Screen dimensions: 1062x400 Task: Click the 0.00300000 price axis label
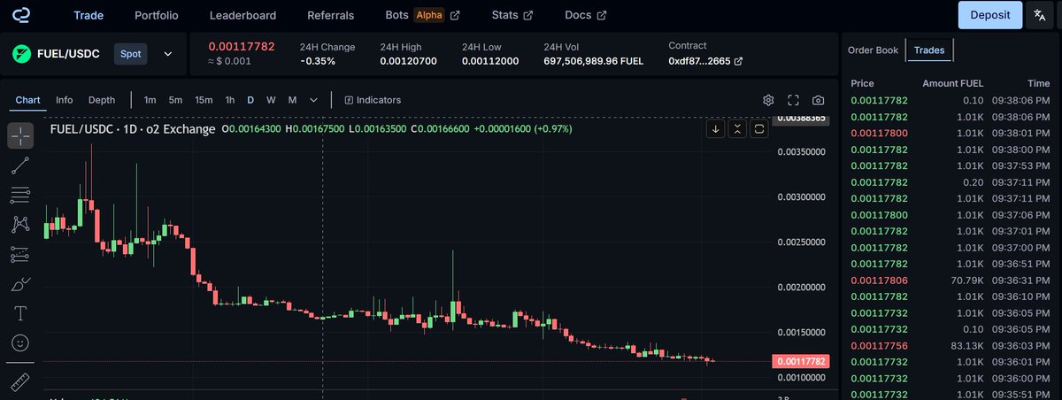point(802,196)
